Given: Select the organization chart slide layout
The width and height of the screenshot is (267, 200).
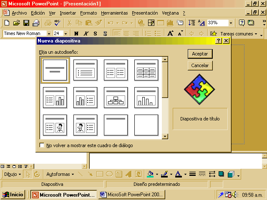Looking at the screenshot, I should click(116, 97).
